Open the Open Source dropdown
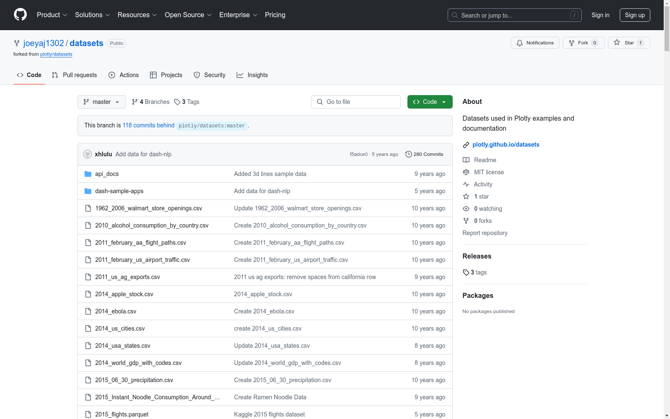 click(x=188, y=15)
